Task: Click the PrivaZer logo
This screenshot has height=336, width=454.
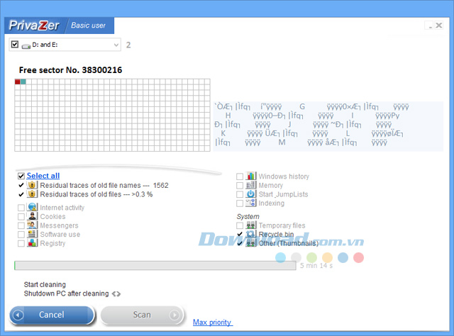Action: 34,26
